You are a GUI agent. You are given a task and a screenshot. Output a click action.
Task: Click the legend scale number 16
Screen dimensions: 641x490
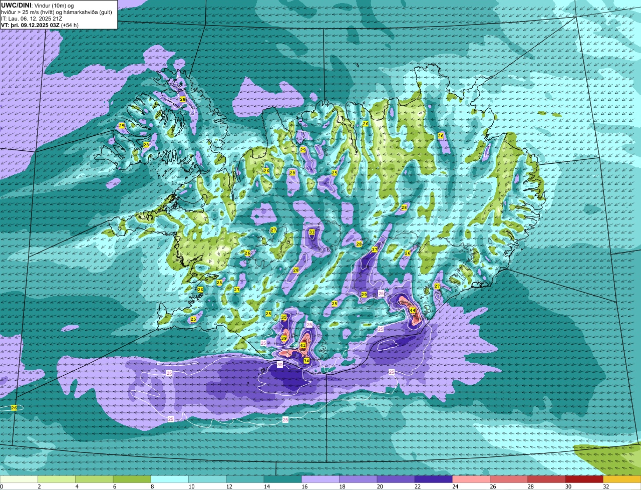tap(304, 486)
